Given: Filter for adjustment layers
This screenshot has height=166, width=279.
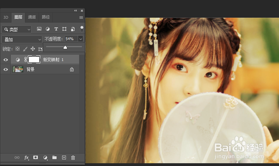Looking at the screenshot, I should click(48, 29).
